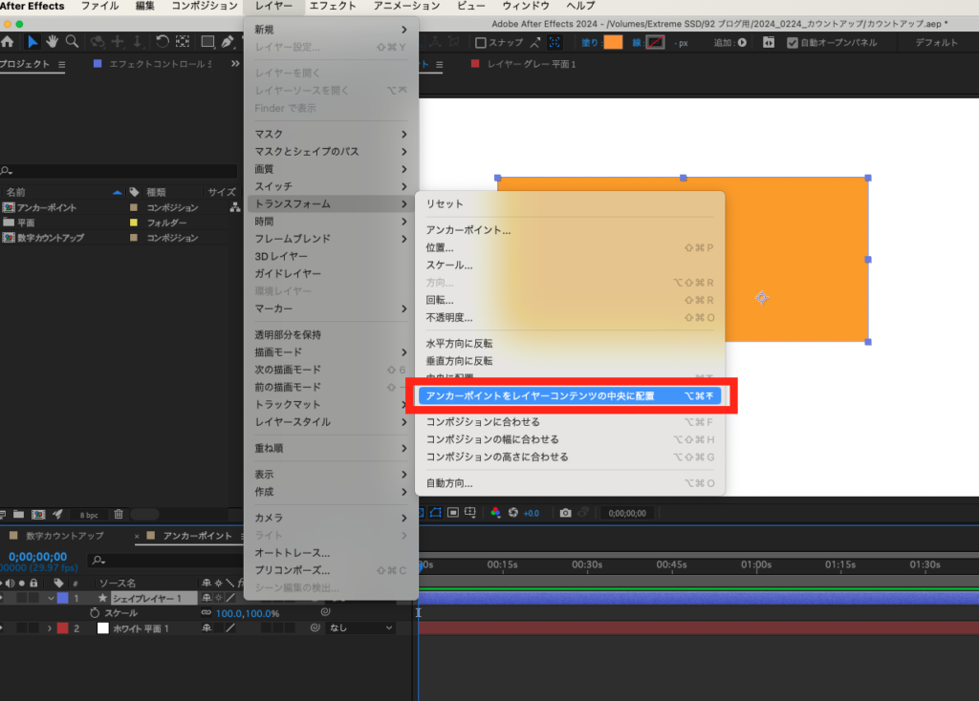Enable the スナップ checkbox
Screen dimensions: 979x701
point(481,43)
